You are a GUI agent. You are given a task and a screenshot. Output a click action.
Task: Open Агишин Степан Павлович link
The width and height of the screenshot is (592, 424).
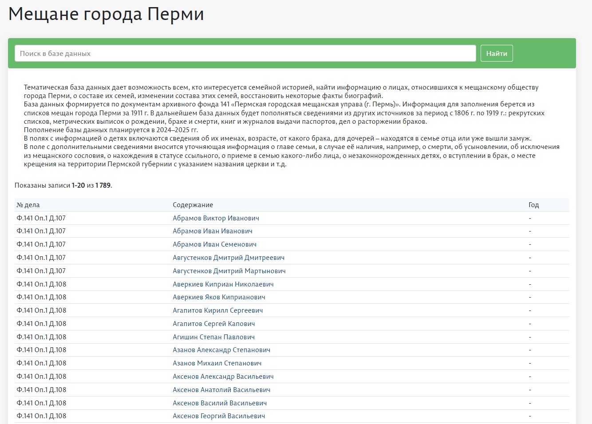click(213, 337)
